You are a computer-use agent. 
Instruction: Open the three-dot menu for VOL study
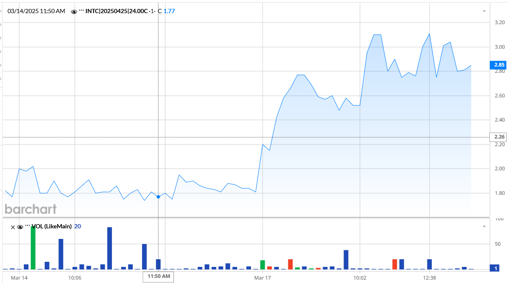[x=28, y=226]
